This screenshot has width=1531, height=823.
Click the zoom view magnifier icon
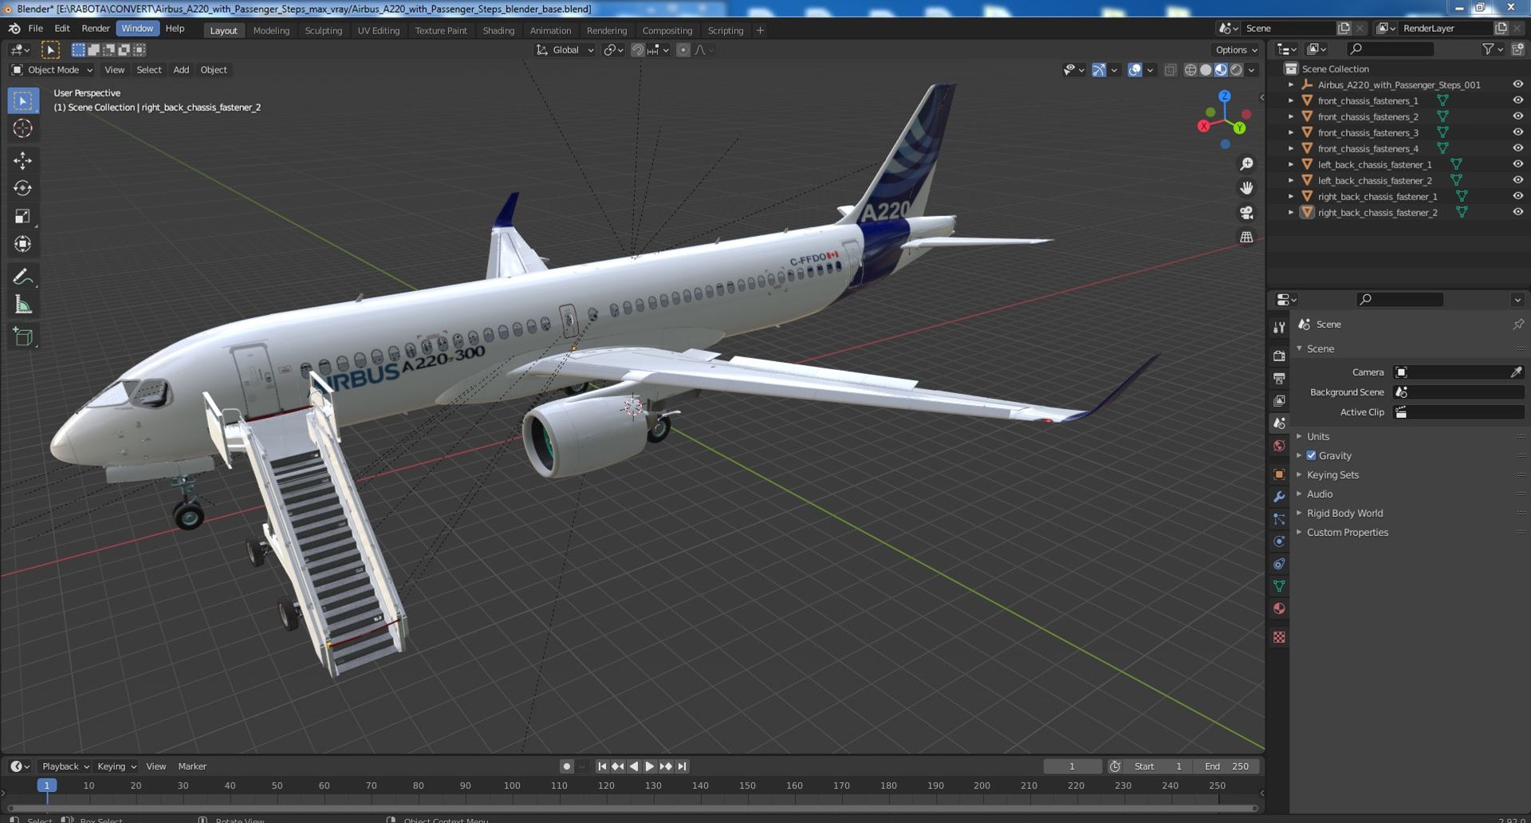tap(1246, 164)
